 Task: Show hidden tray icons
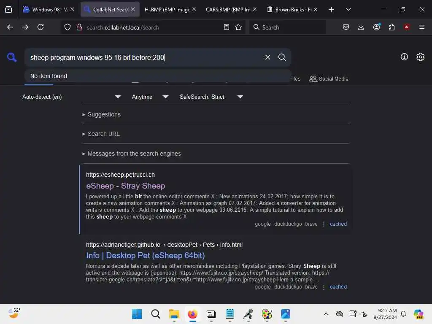[326, 314]
